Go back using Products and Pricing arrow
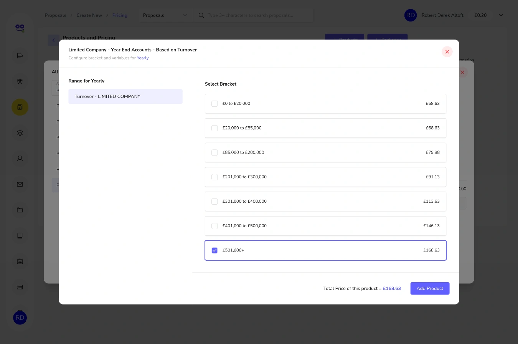This screenshot has height=344, width=518. (x=53, y=40)
